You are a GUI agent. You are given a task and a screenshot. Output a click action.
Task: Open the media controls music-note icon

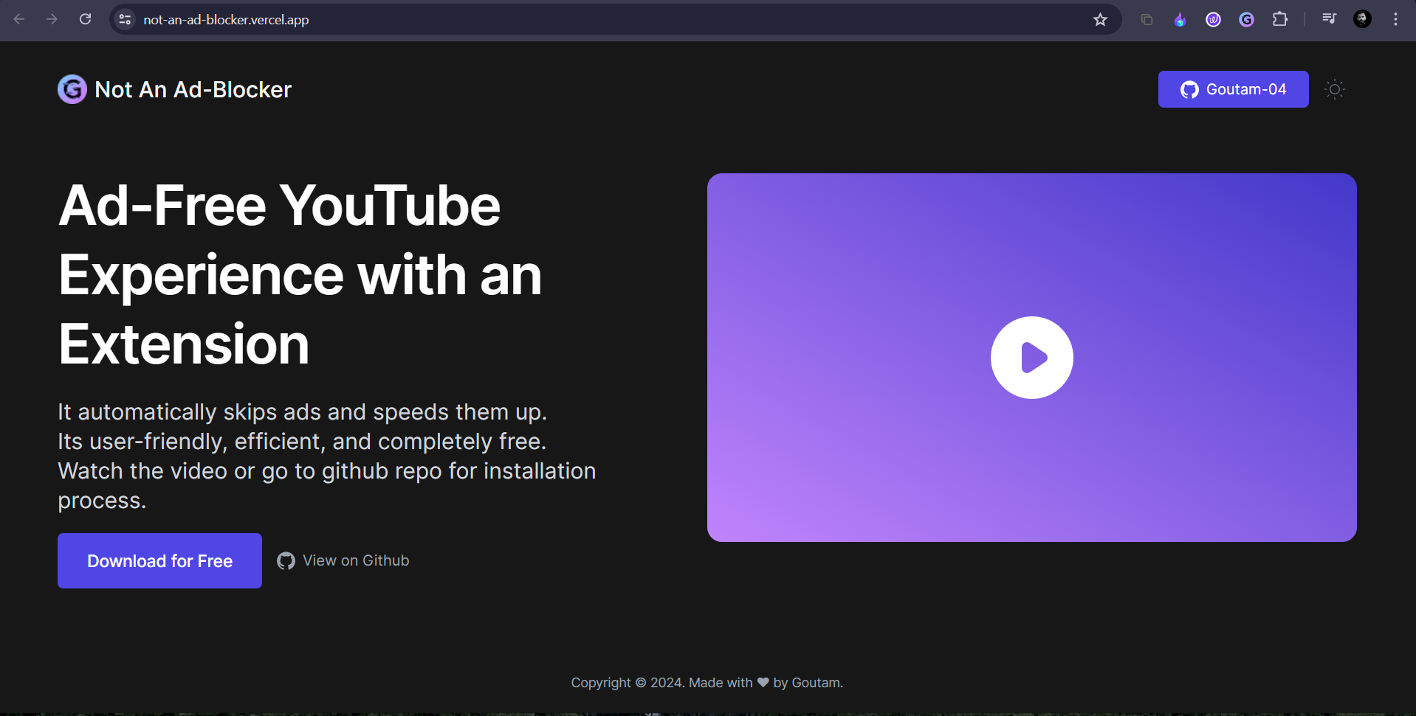tap(1329, 19)
